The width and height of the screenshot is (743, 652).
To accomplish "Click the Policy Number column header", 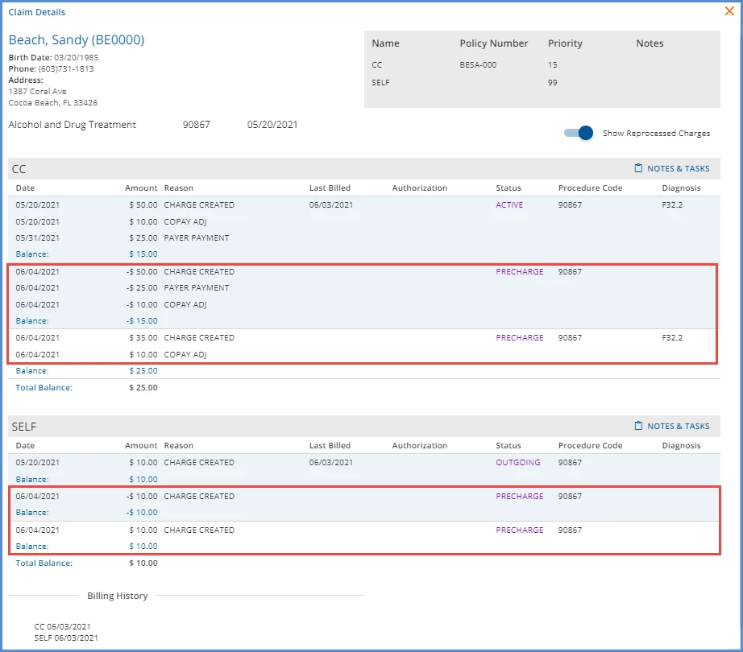I will [x=493, y=43].
